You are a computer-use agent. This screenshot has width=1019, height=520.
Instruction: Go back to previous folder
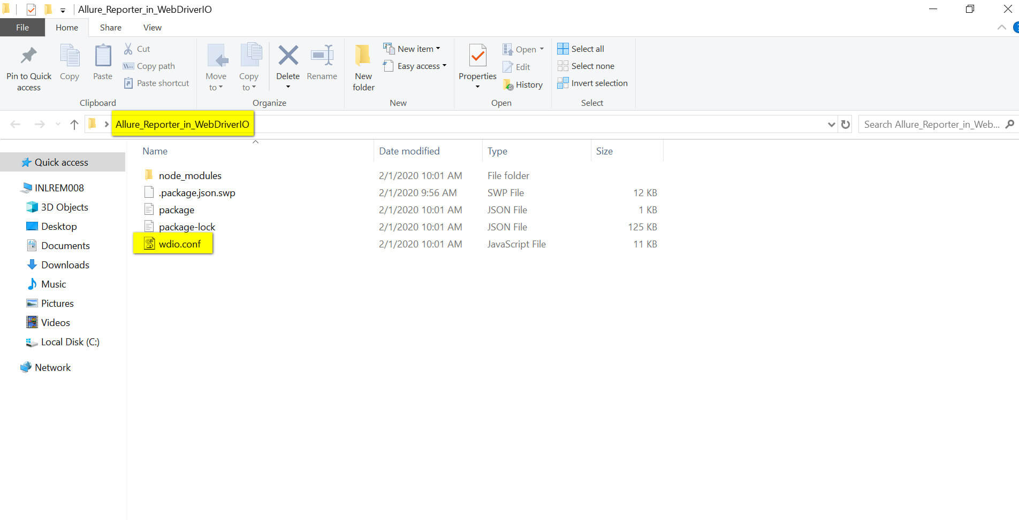pyautogui.click(x=16, y=125)
